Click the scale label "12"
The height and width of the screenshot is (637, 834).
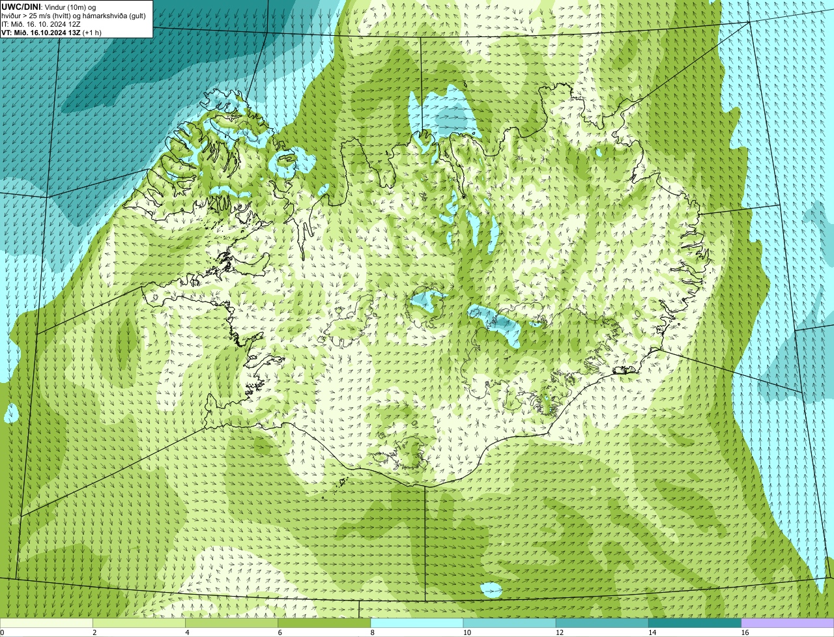(x=560, y=632)
